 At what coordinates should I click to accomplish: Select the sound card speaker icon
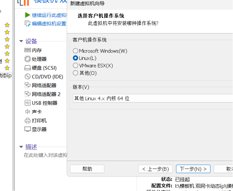click(28, 112)
